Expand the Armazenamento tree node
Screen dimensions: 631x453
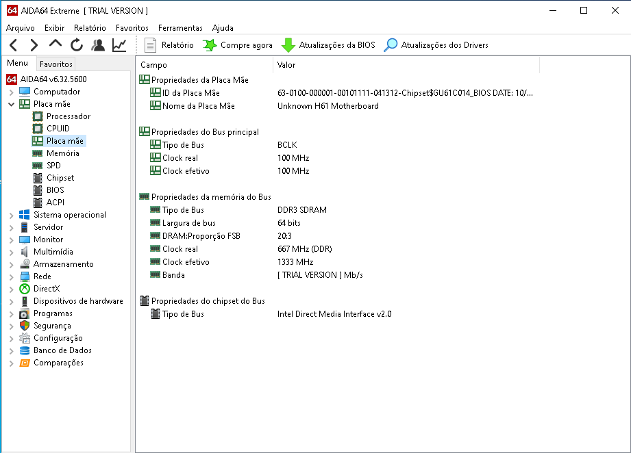11,265
